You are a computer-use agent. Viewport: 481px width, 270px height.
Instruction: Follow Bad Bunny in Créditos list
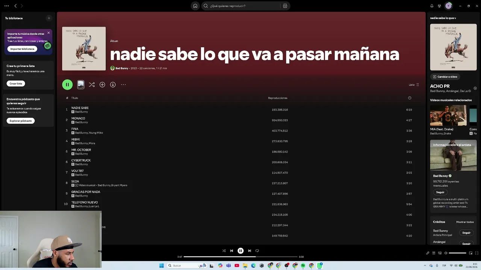[466, 233]
